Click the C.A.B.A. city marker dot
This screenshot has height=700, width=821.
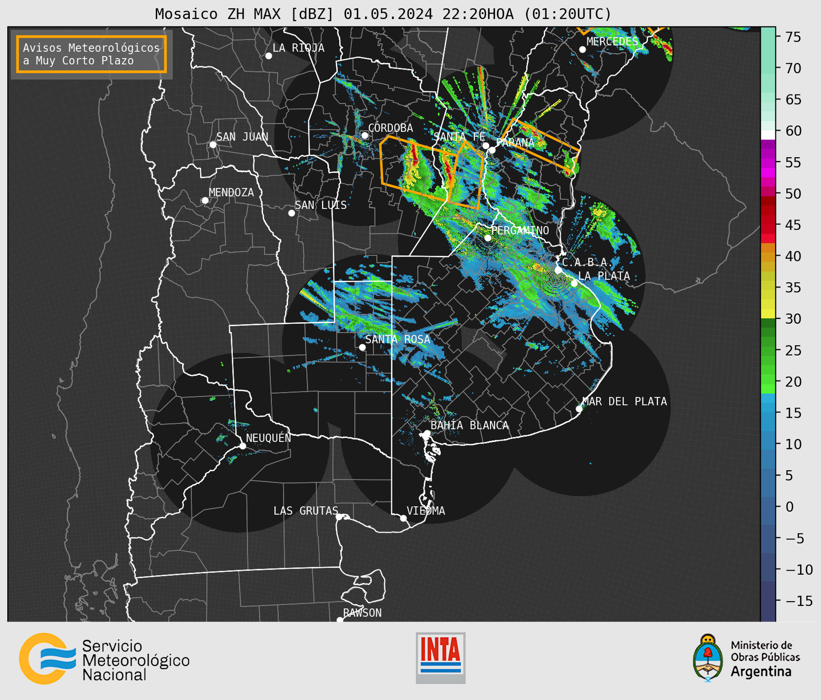pyautogui.click(x=558, y=270)
